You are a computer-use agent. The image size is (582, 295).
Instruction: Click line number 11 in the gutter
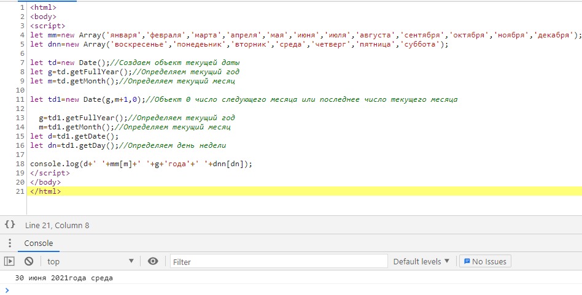[21, 99]
